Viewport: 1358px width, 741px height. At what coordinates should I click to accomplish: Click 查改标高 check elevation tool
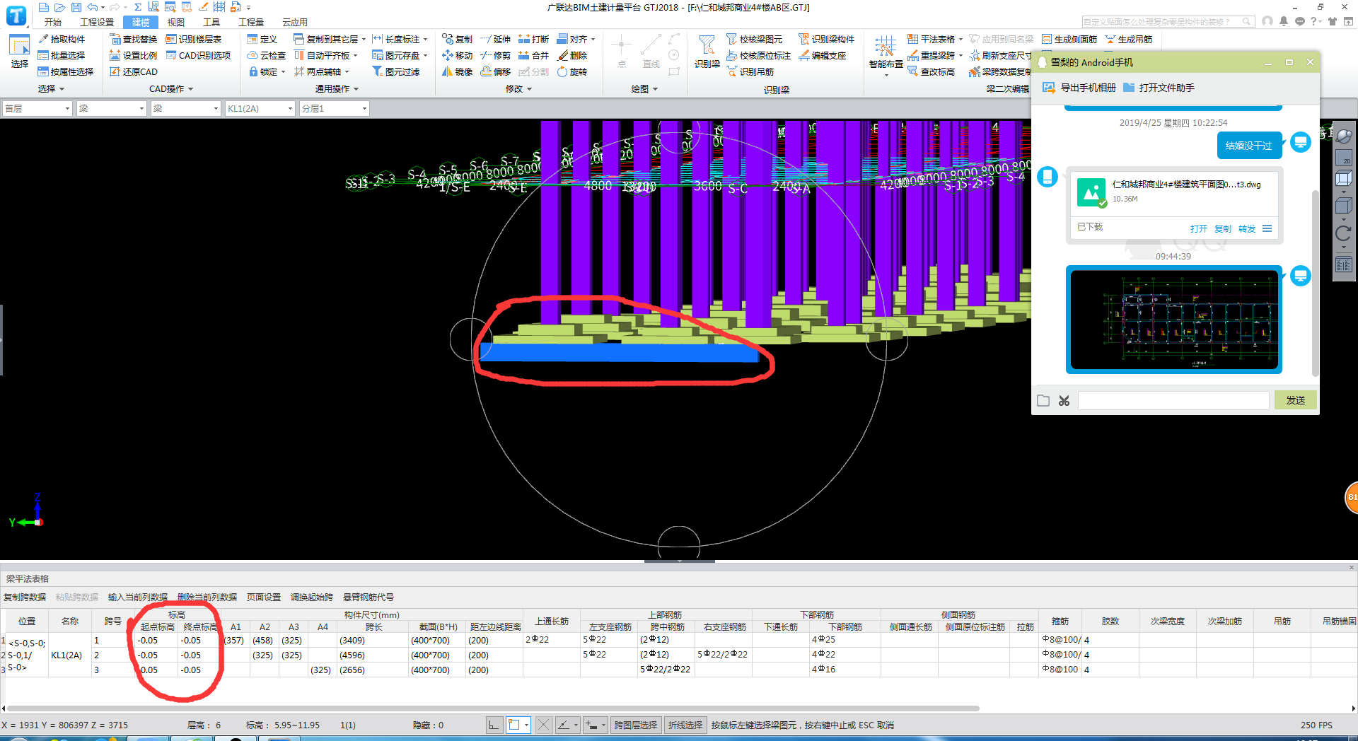932,71
